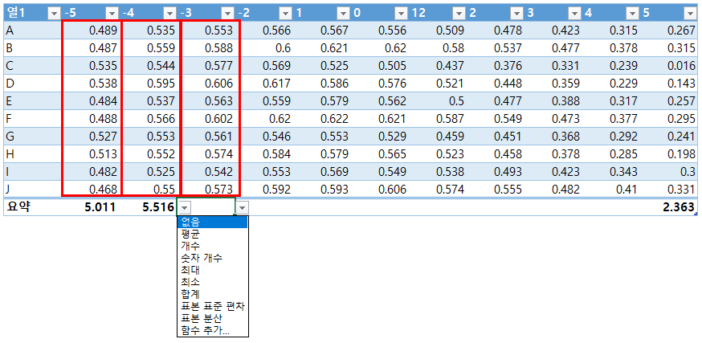This screenshot has height=343, width=702.
Task: Click cell 0.513 in row H
Action: [104, 154]
